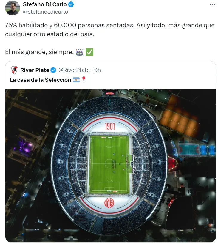The width and height of the screenshot is (218, 244).
Task: Open Stefano Di Carlo's profile photo
Action: pos(13,8)
